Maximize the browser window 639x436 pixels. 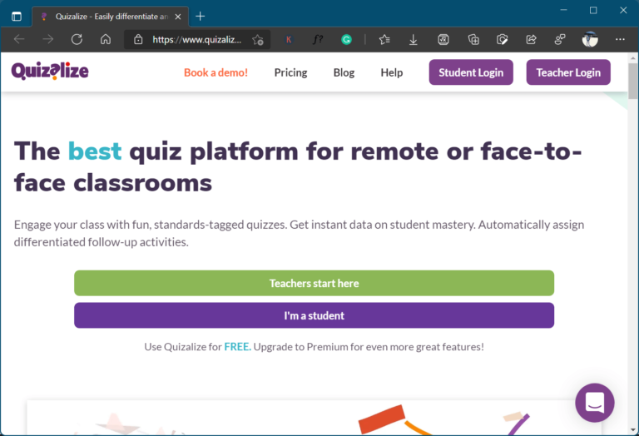[x=593, y=10]
